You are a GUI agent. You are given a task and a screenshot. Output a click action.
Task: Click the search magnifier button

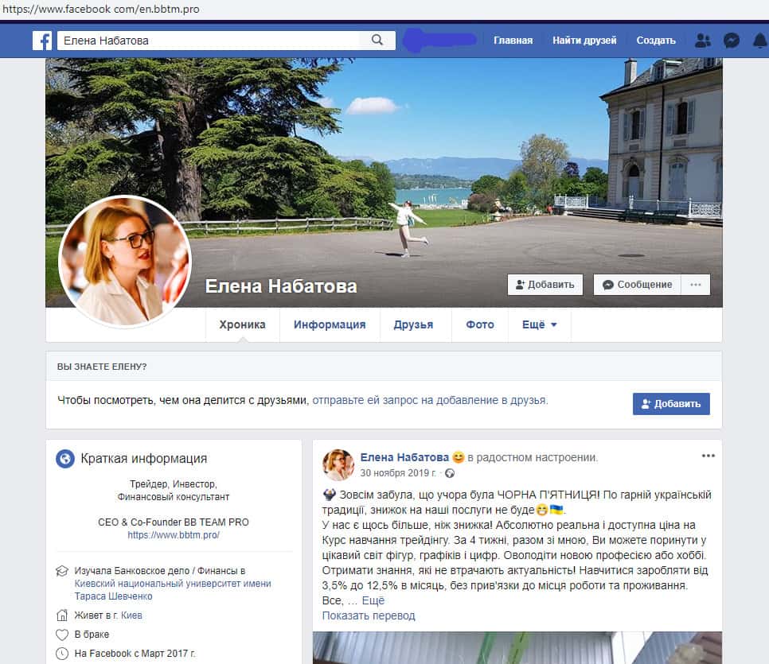(377, 41)
